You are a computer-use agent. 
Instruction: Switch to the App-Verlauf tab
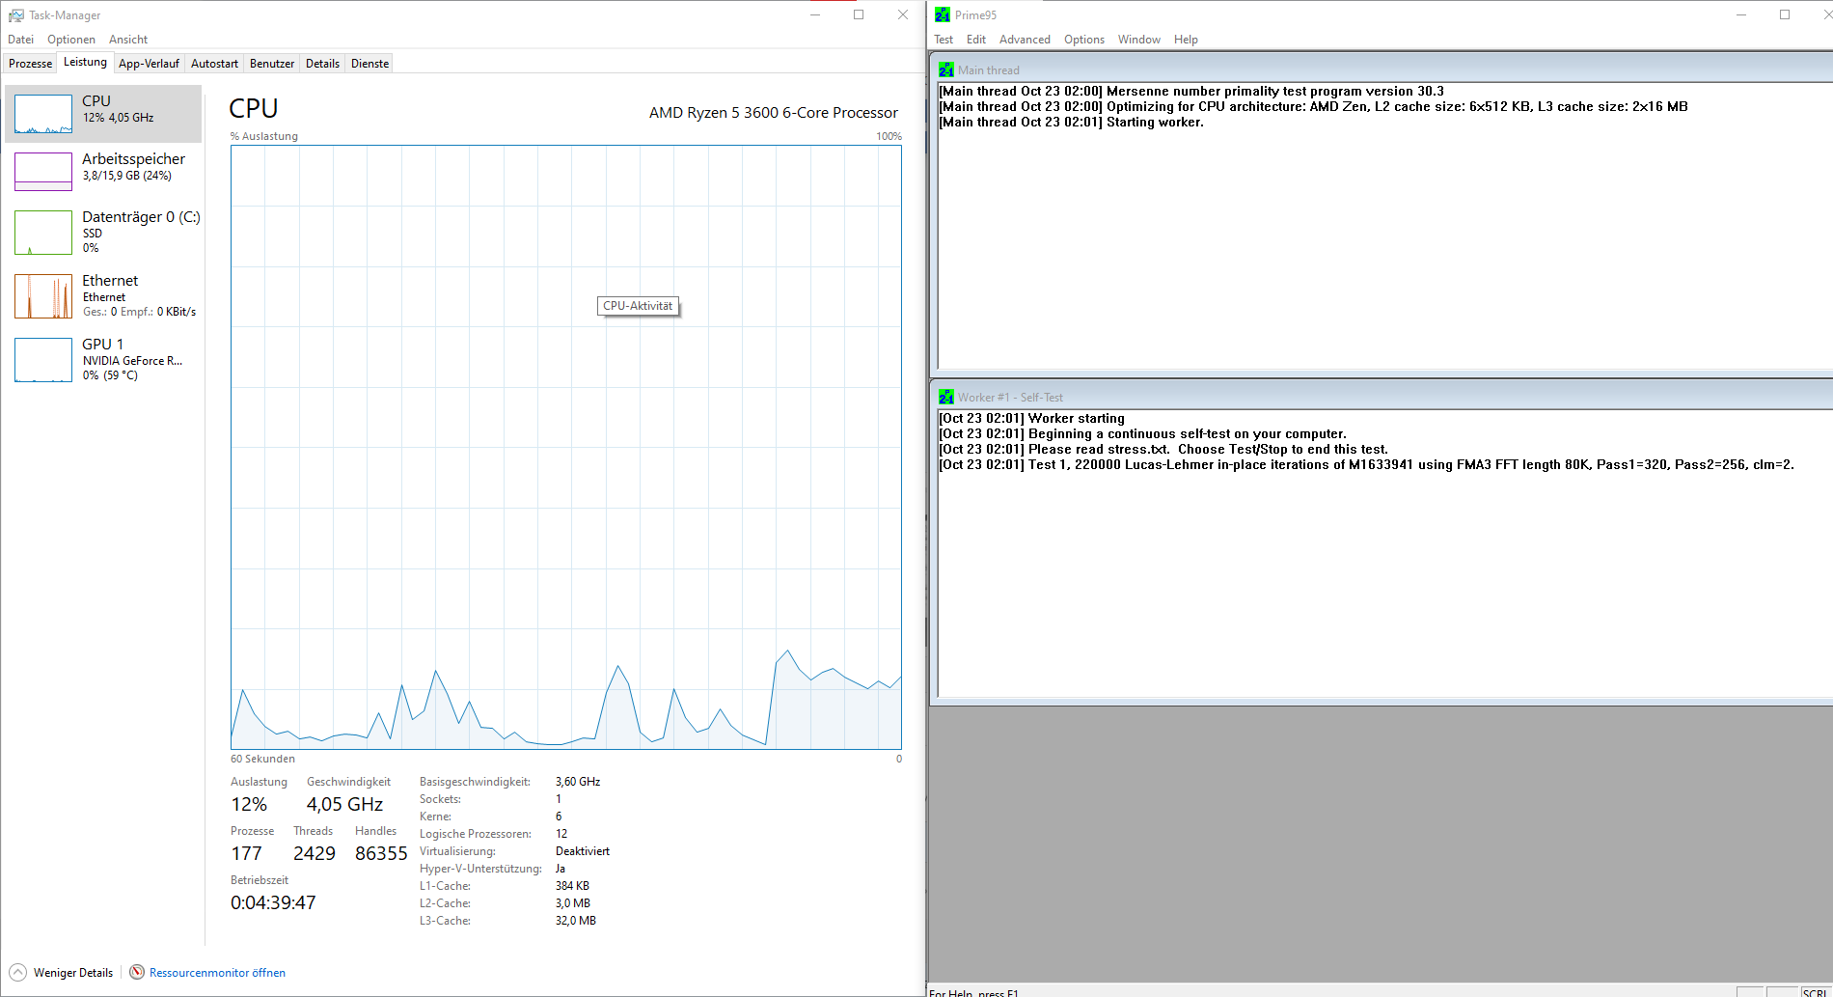pos(149,64)
